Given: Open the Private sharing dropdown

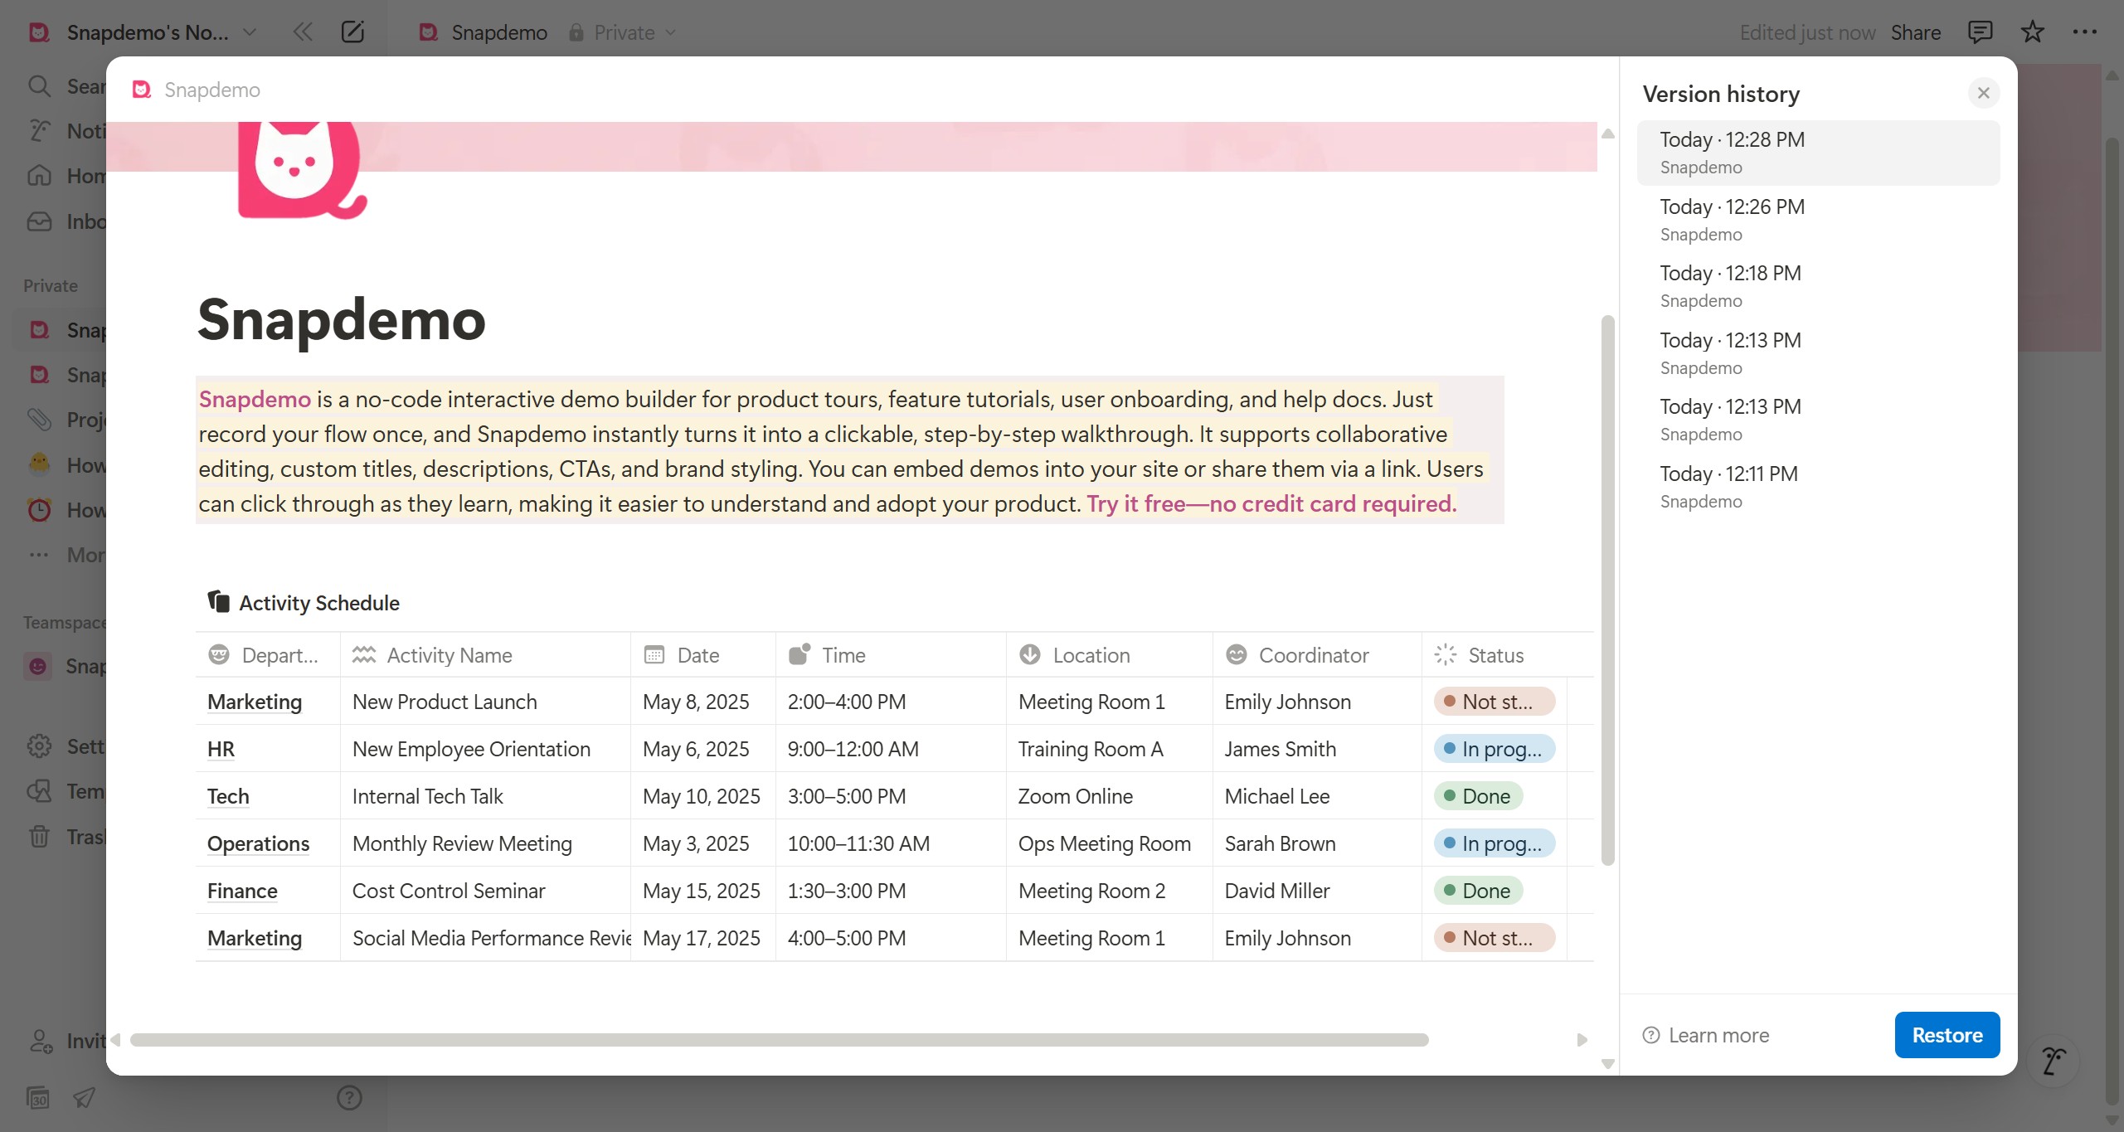Looking at the screenshot, I should [622, 32].
